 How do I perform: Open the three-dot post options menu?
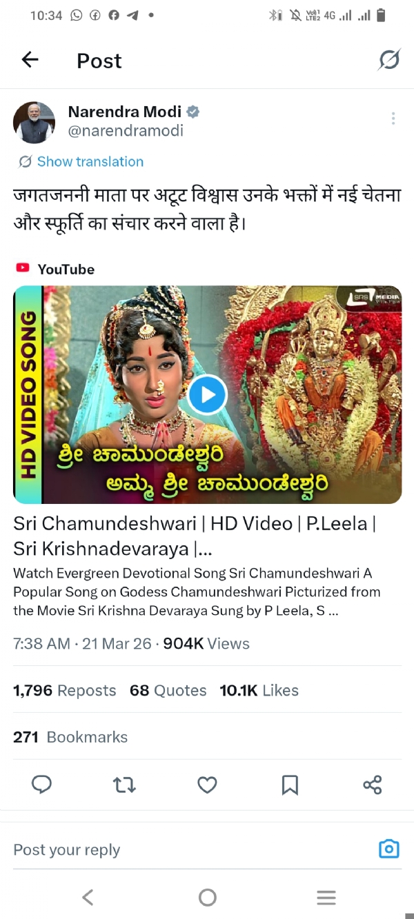point(393,119)
